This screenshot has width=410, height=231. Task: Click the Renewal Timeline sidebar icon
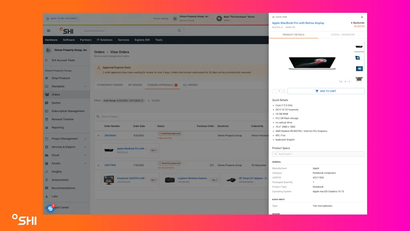47,119
